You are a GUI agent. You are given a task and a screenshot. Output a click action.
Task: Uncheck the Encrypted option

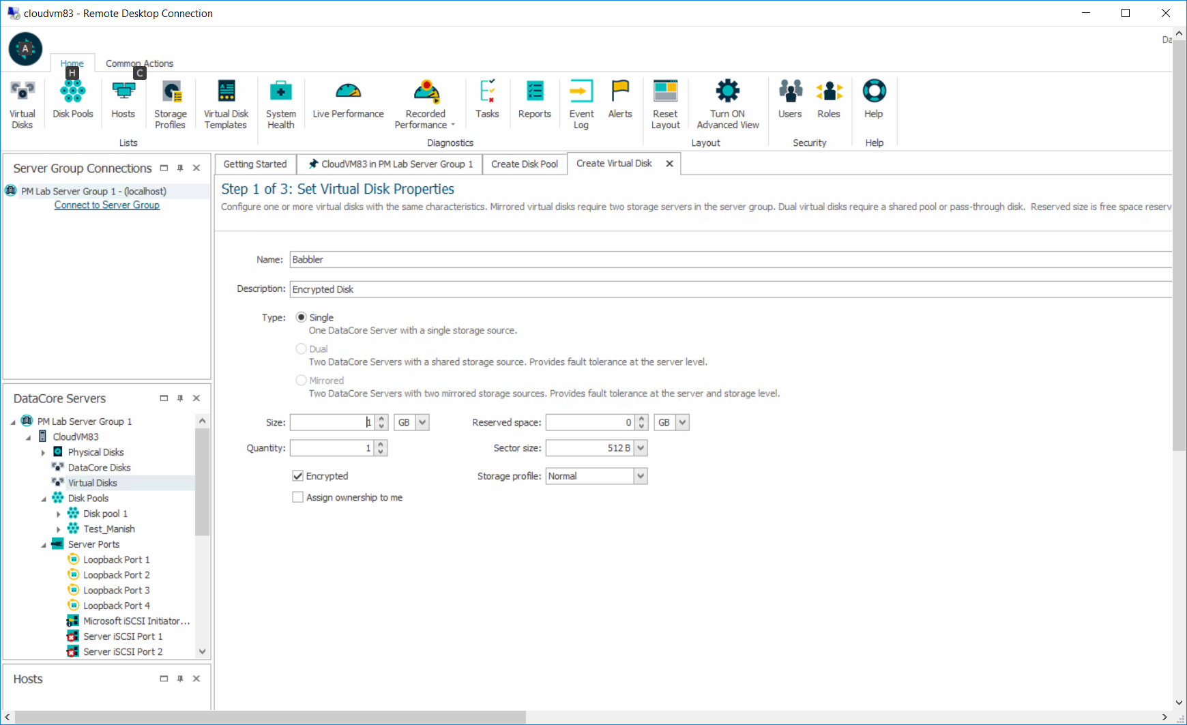click(297, 475)
